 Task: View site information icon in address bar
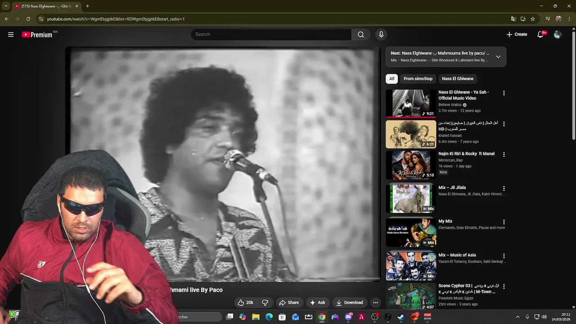point(41,19)
